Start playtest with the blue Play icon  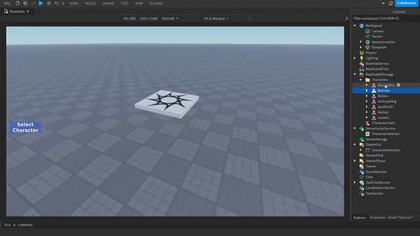coord(41,3)
